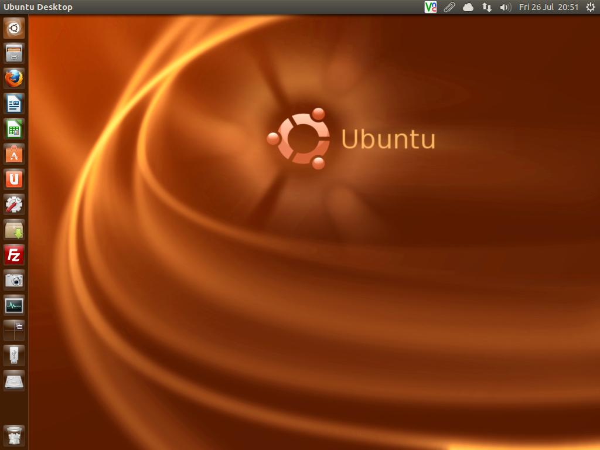
Task: Open Ubuntu One app
Action: 14,179
